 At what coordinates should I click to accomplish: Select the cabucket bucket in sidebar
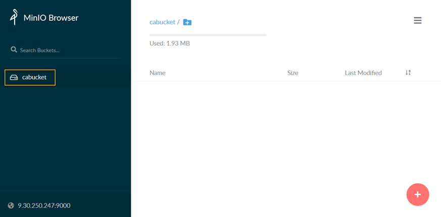click(66, 77)
